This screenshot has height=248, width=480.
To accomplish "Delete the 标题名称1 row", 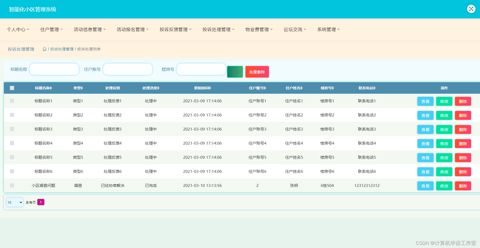I will [x=463, y=101].
